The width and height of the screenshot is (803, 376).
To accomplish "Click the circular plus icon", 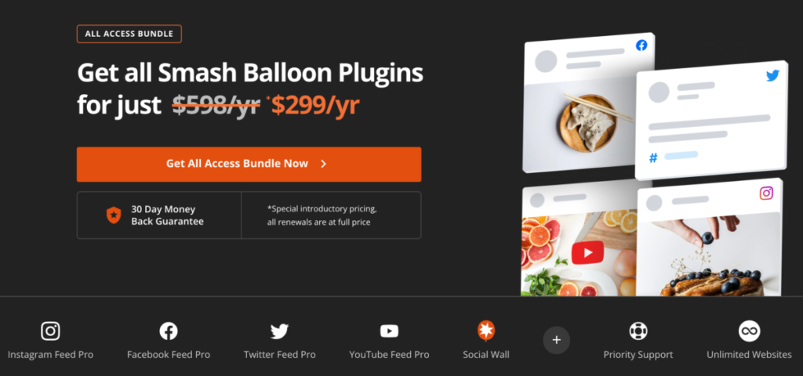I will pyautogui.click(x=557, y=340).
